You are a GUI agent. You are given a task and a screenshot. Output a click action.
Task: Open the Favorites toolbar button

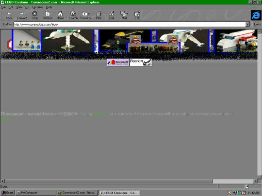86,15
